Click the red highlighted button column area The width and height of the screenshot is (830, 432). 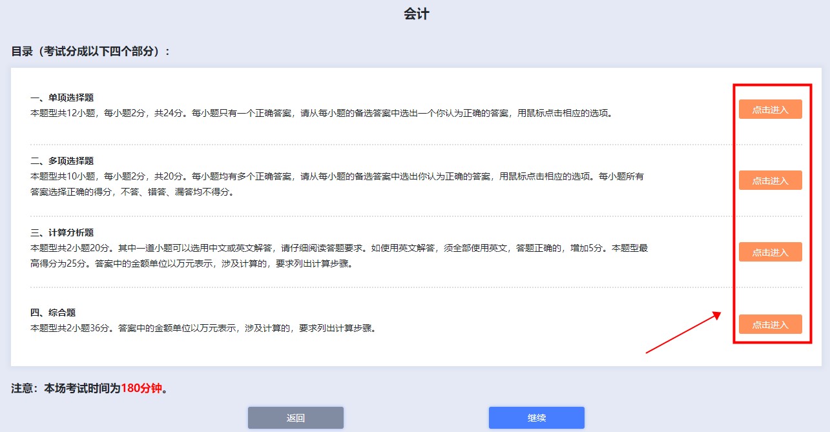tap(769, 213)
